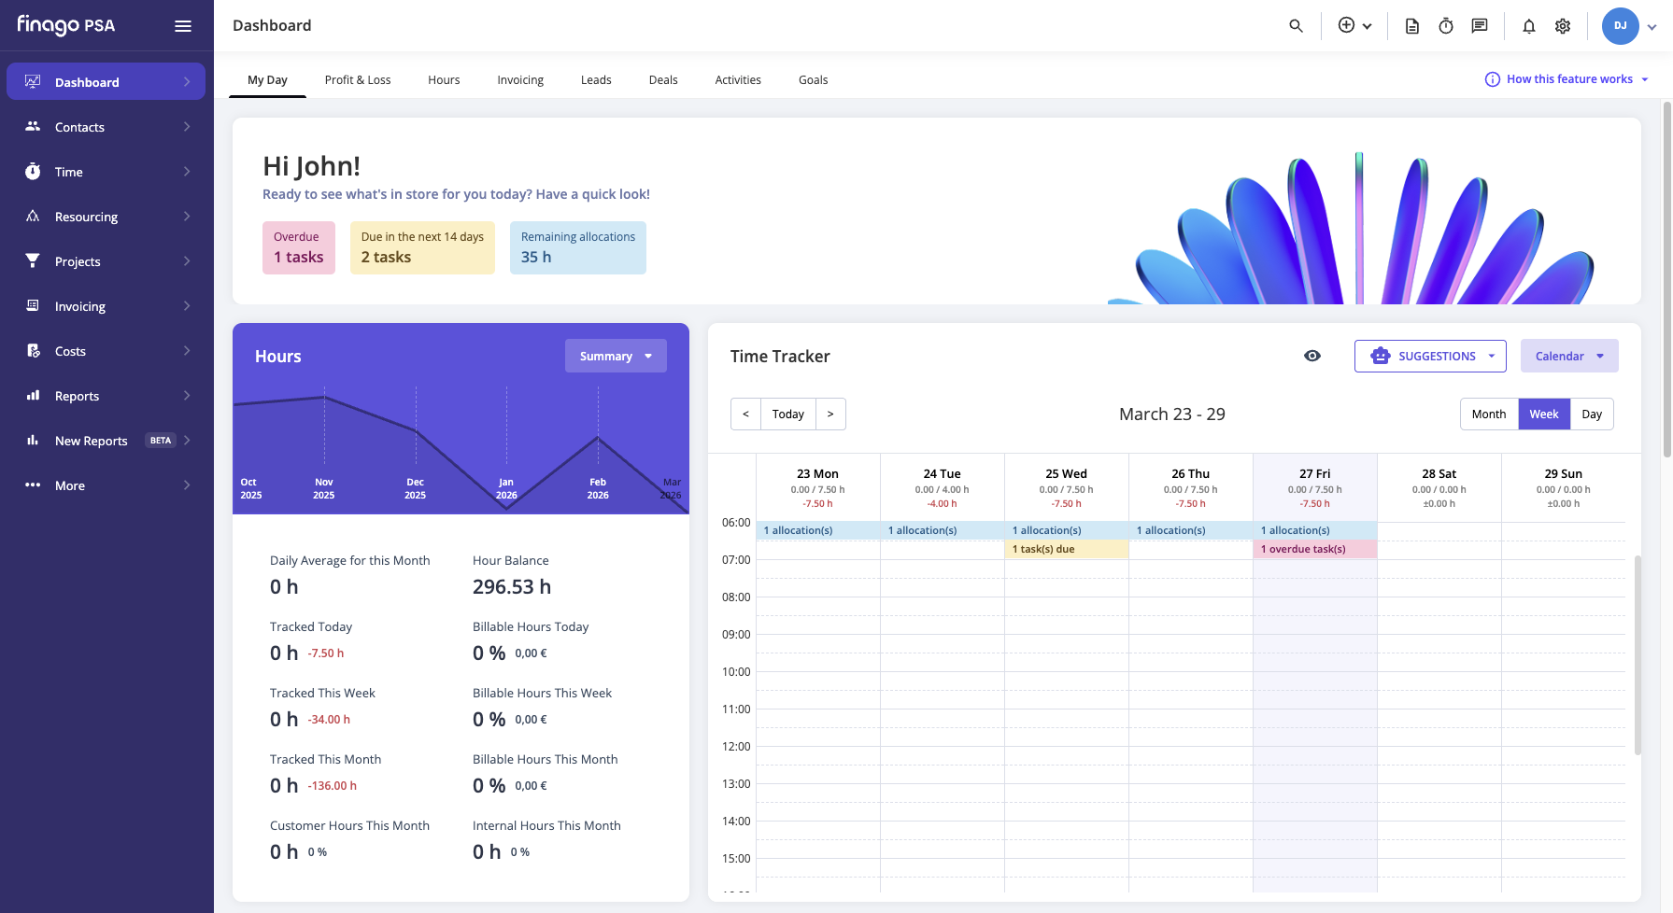Click the Today button in calendar
Viewport: 1673px width, 913px height.
[x=788, y=414]
